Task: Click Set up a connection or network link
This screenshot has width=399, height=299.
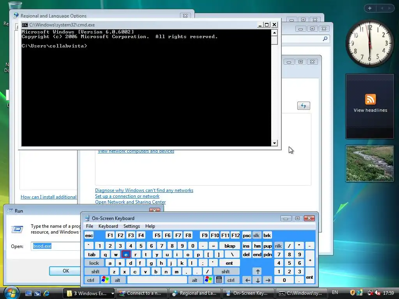Action: (x=127, y=196)
